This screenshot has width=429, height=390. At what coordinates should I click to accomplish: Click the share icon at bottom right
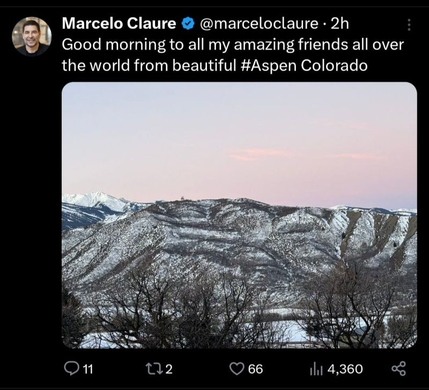398,369
